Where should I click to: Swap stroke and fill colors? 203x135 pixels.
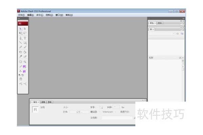23,75
